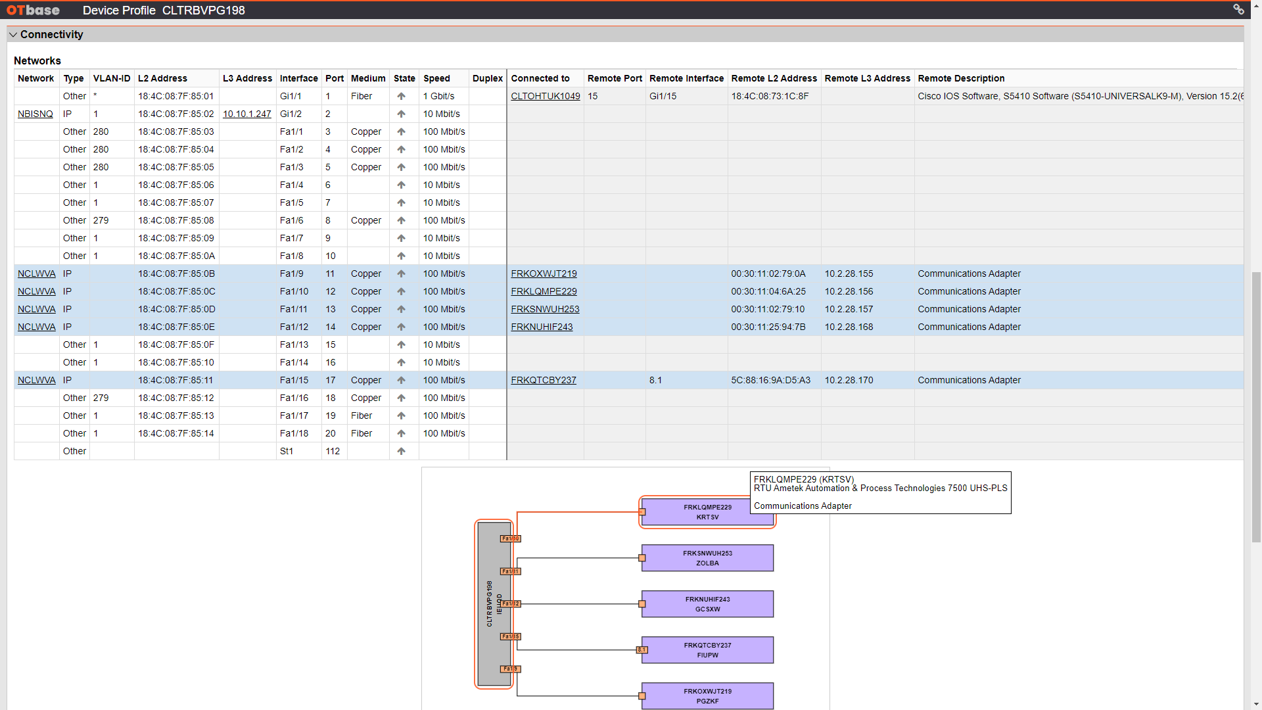Click the up-state arrow for Gi1/1
This screenshot has height=710, width=1262.
pyautogui.click(x=401, y=96)
